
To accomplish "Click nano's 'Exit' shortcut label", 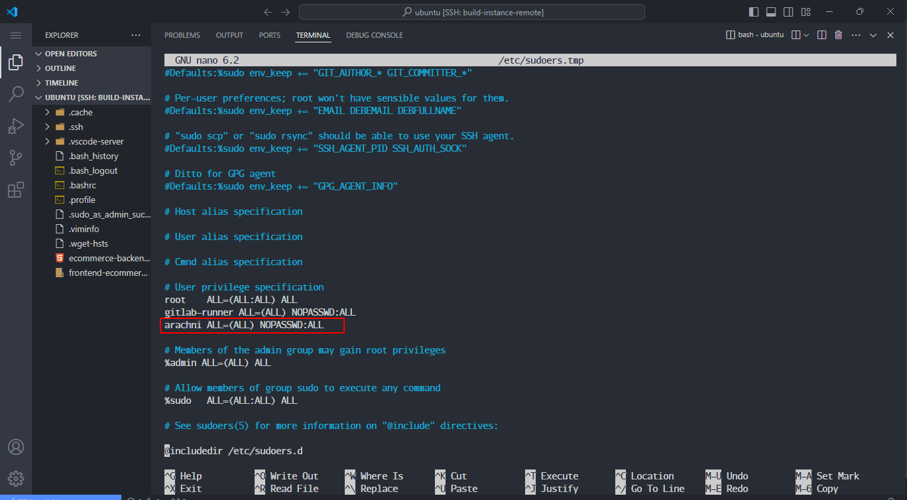I will click(191, 489).
